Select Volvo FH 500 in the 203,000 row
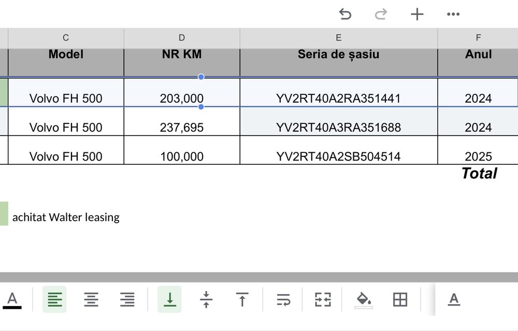 (66, 92)
